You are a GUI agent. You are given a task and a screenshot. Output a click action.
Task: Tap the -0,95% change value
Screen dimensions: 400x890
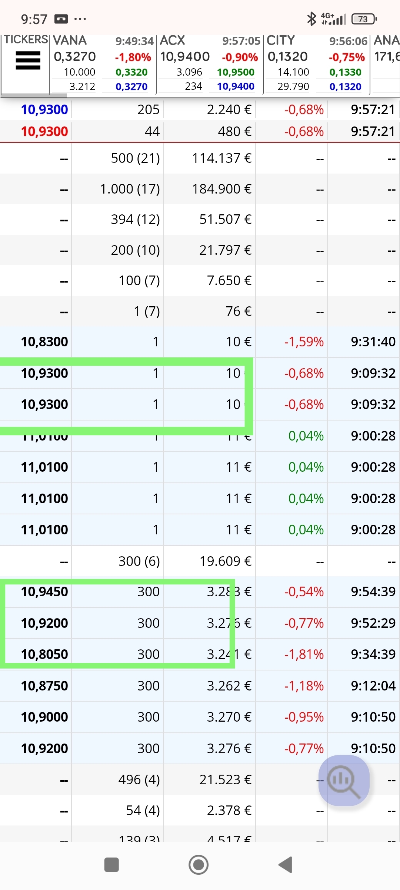[304, 717]
